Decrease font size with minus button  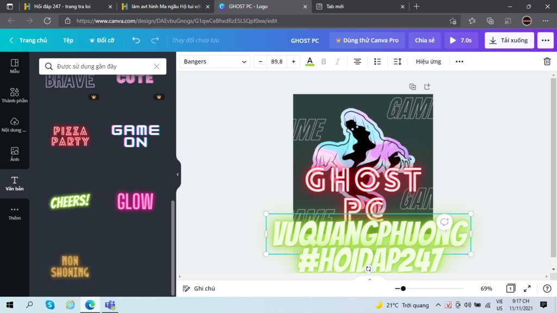(x=261, y=61)
